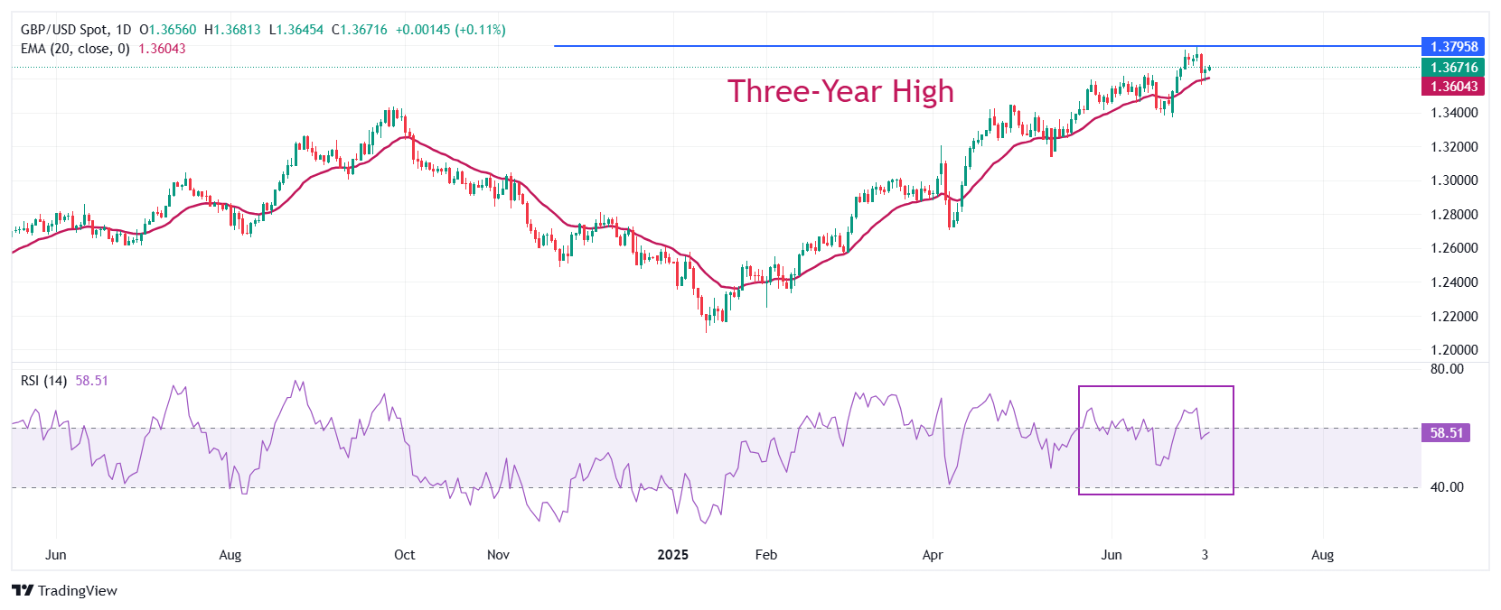Click the 2025 year label on time axis
The width and height of the screenshot is (1501, 610).
[x=672, y=555]
